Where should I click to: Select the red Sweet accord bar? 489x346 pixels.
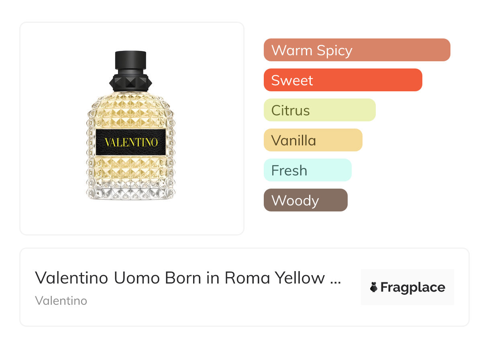point(343,80)
